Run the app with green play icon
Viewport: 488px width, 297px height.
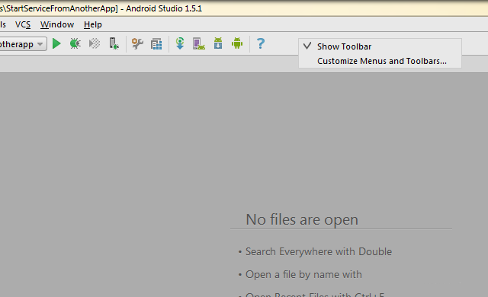[x=56, y=43]
